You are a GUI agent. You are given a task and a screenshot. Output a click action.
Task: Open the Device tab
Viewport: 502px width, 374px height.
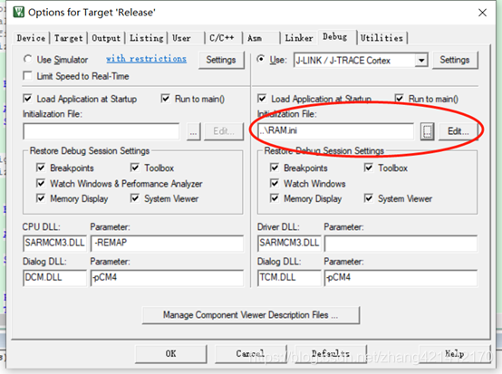(31, 38)
